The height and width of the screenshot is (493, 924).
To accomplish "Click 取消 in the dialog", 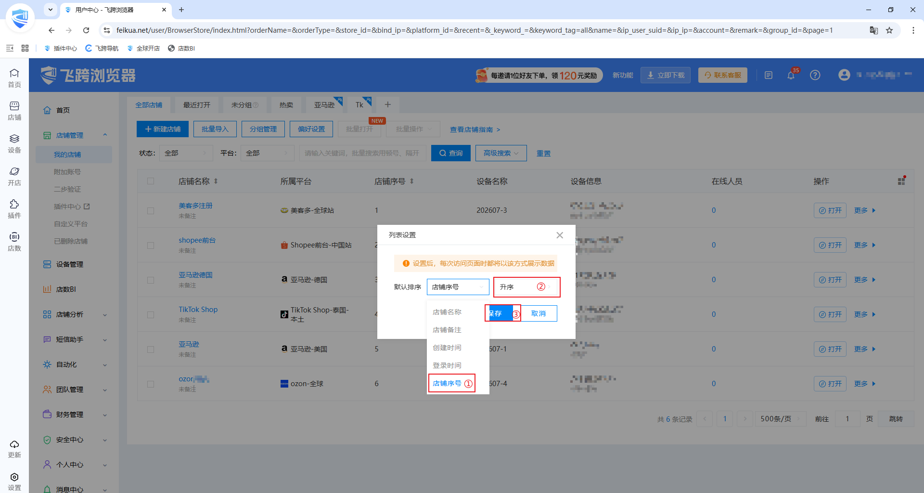I will click(539, 313).
